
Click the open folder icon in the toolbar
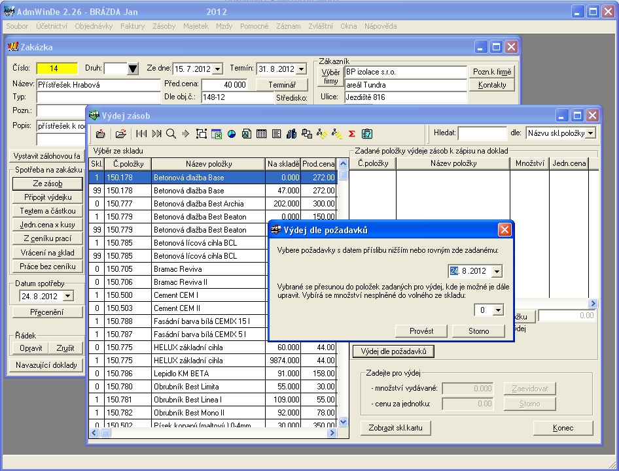121,134
